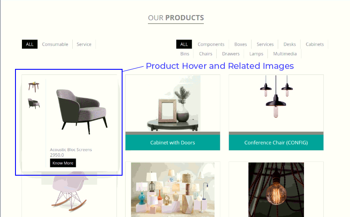Open the Cabinet with Doors product
The image size is (350, 217).
(x=172, y=143)
